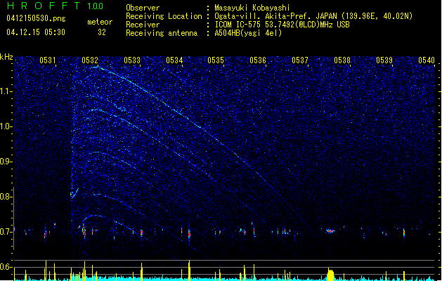The width and height of the screenshot is (442, 281).
Task: Select the filename 0412150530.png
Action: [x=36, y=18]
